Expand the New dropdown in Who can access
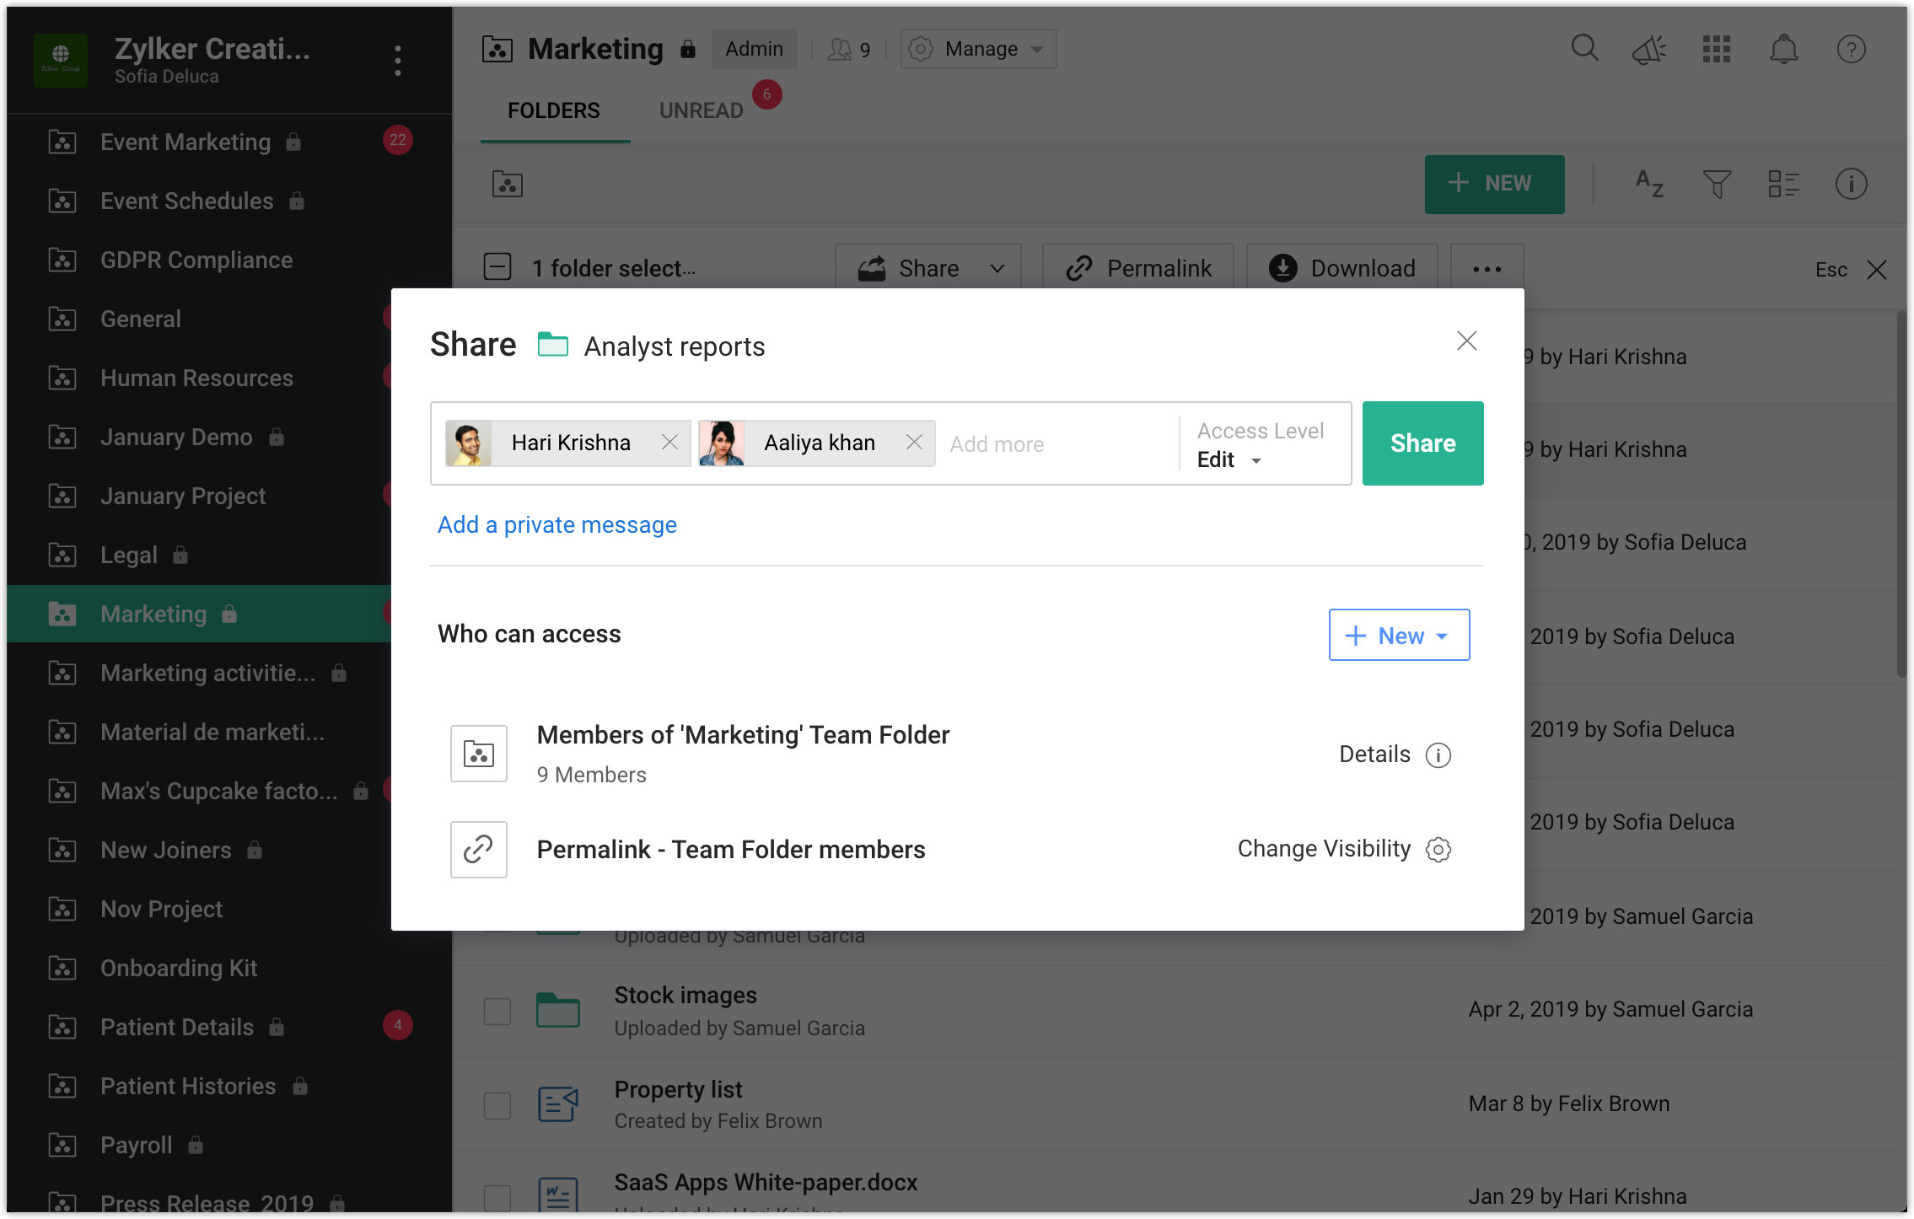 pos(1399,636)
